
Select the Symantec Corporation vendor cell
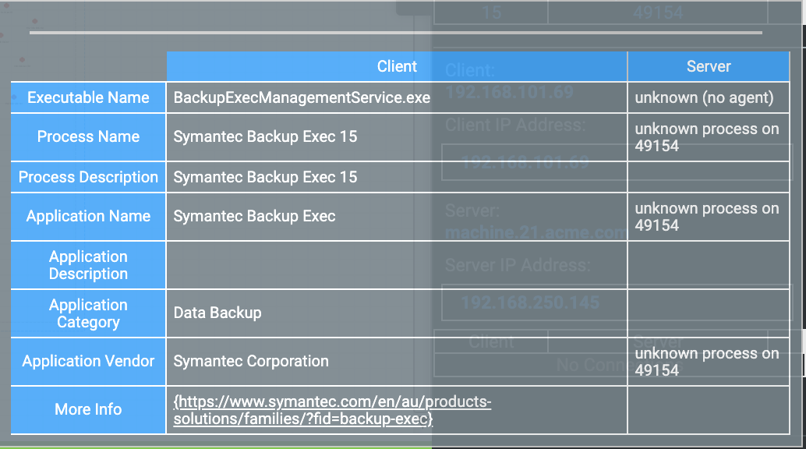pos(251,361)
